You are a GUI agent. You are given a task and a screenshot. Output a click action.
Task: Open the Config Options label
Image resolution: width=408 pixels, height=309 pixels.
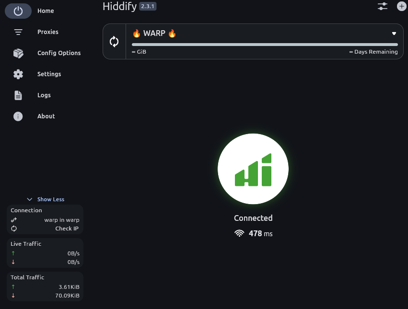click(59, 53)
